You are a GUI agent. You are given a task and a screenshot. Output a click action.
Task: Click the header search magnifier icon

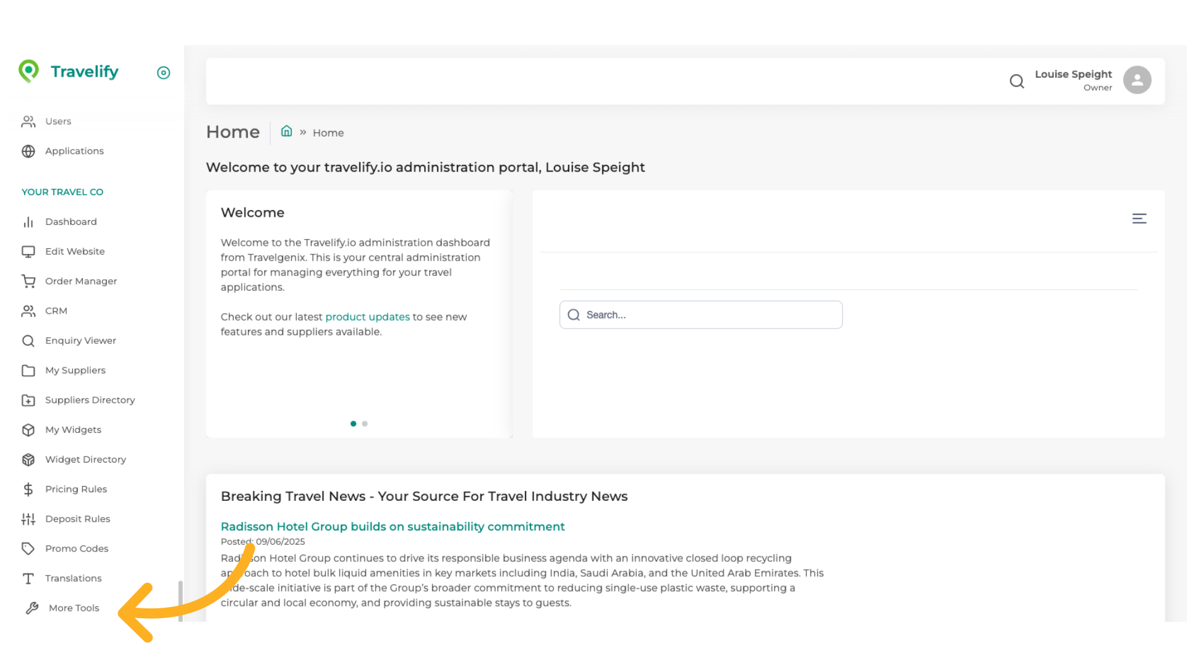1016,81
